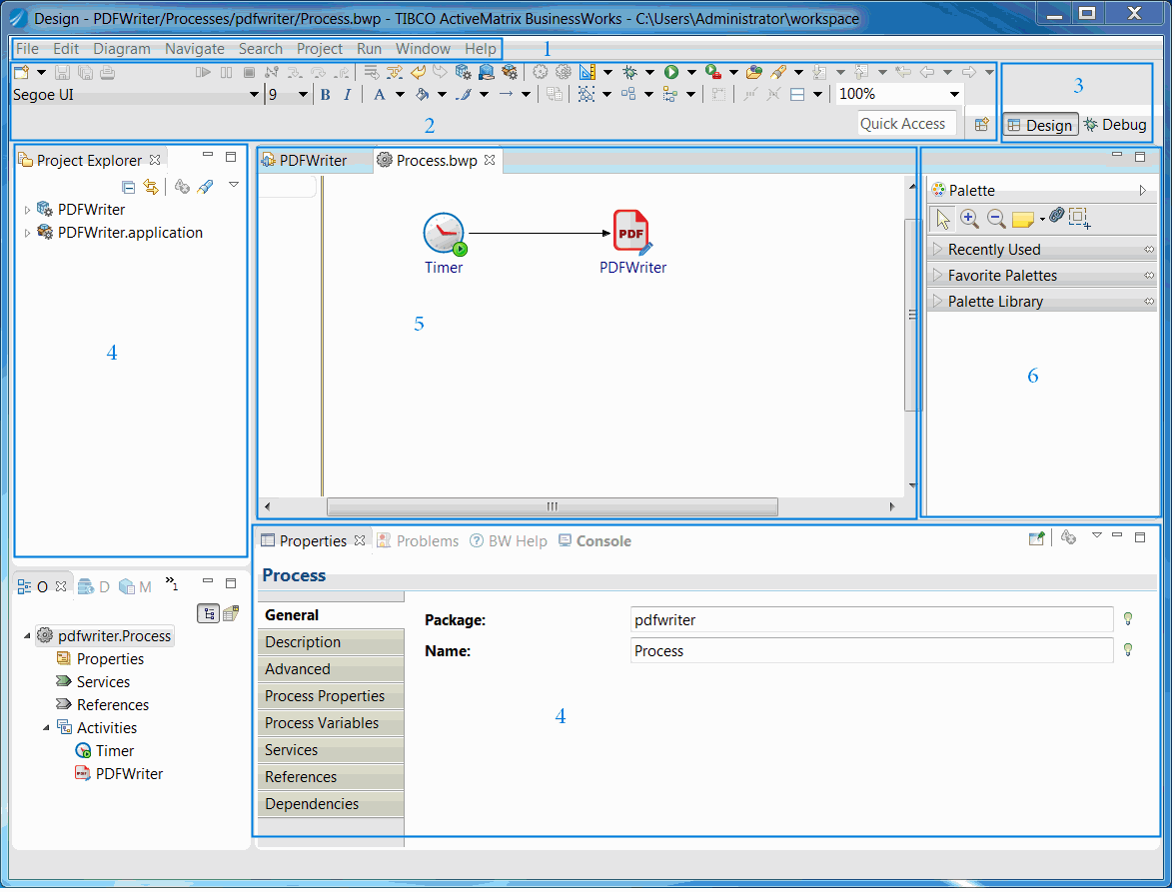The width and height of the screenshot is (1175, 892).
Task: Select the palette marquee selection tool
Action: [1079, 219]
